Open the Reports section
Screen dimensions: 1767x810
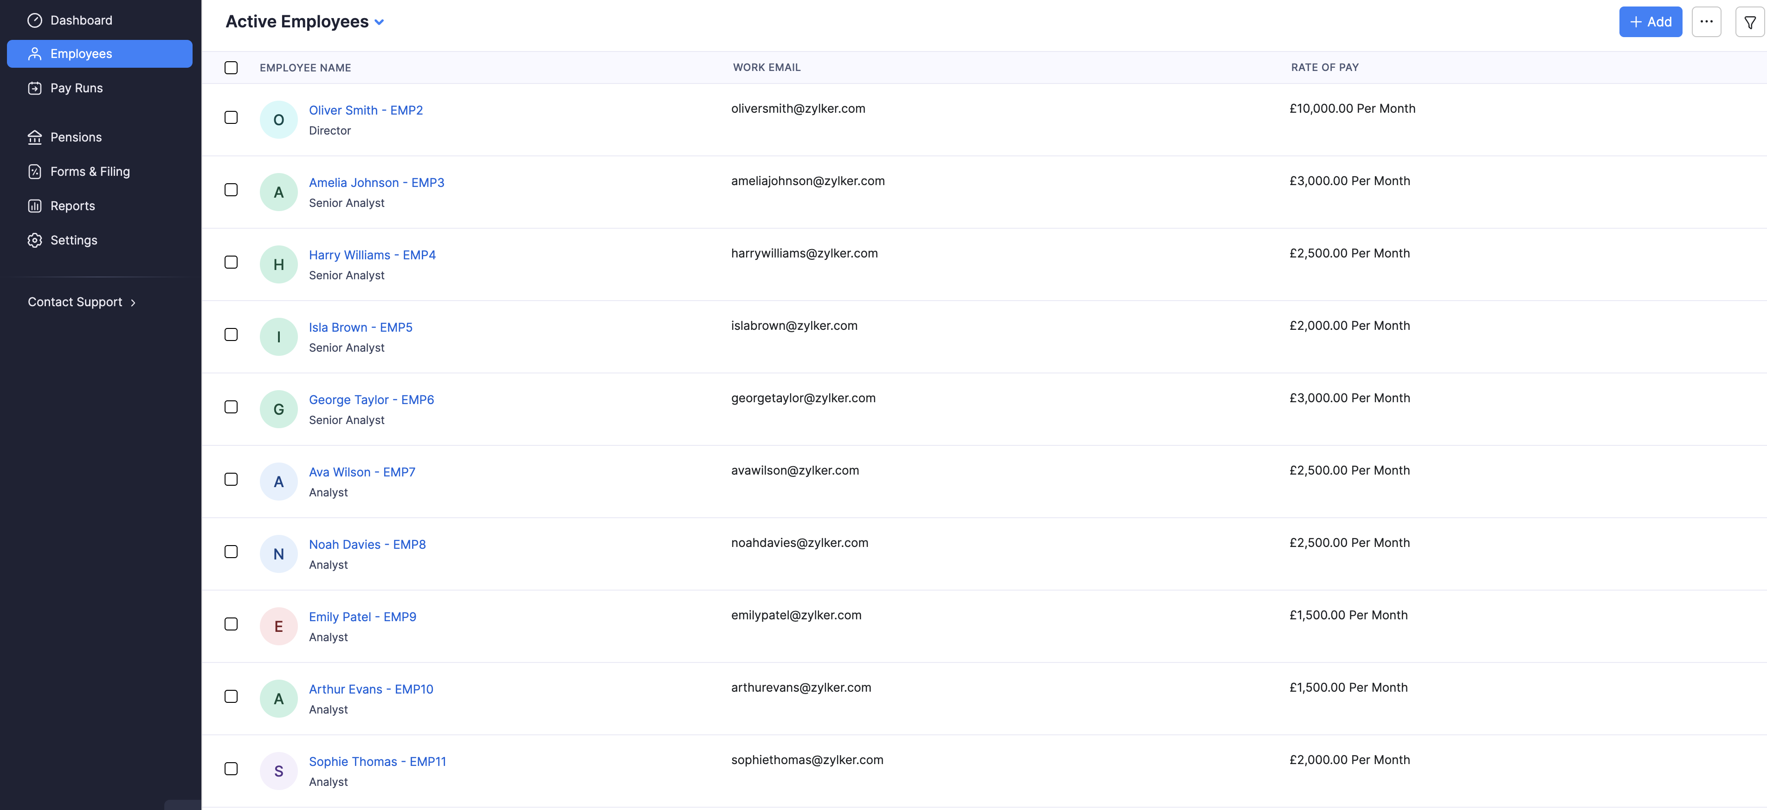(99, 206)
